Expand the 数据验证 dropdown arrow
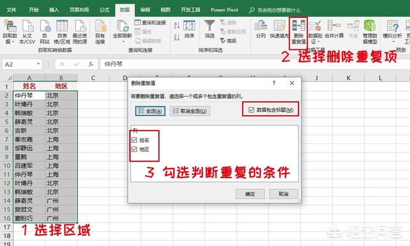This screenshot has width=410, height=246. pyautogui.click(x=318, y=42)
